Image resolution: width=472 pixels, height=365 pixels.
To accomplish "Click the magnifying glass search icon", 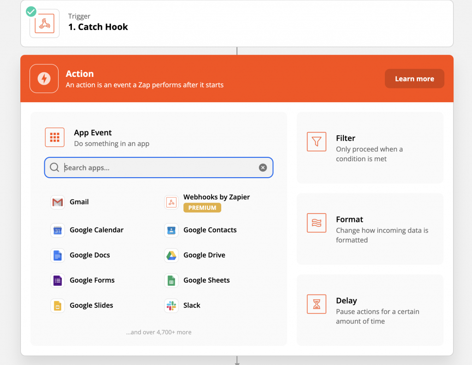I will [54, 167].
